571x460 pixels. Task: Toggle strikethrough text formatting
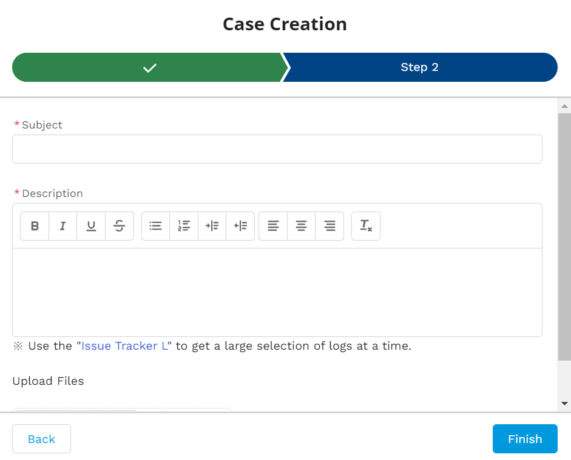(x=120, y=226)
